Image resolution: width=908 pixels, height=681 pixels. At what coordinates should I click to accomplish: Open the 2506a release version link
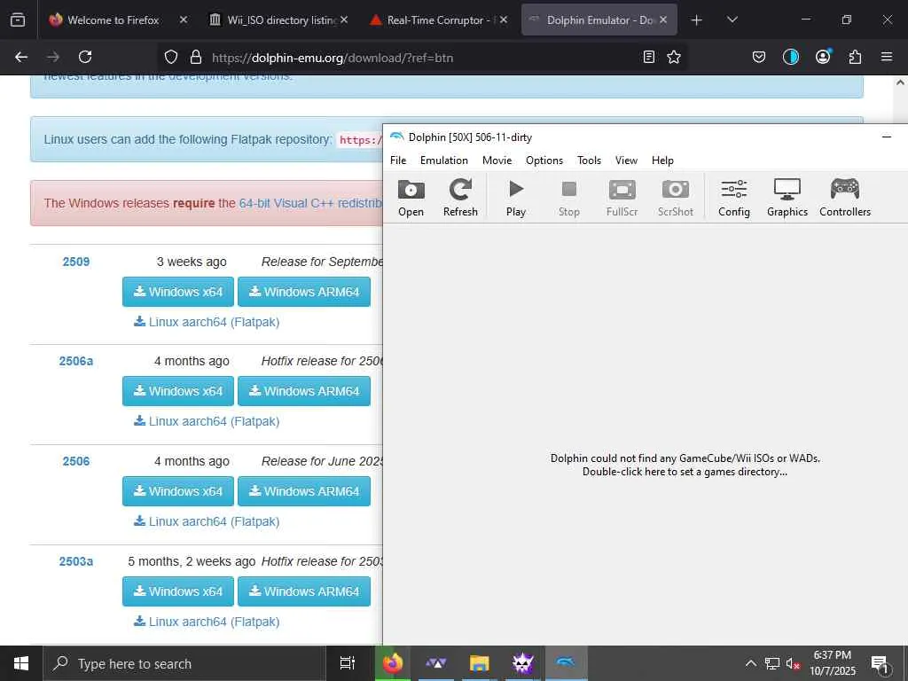click(x=76, y=362)
